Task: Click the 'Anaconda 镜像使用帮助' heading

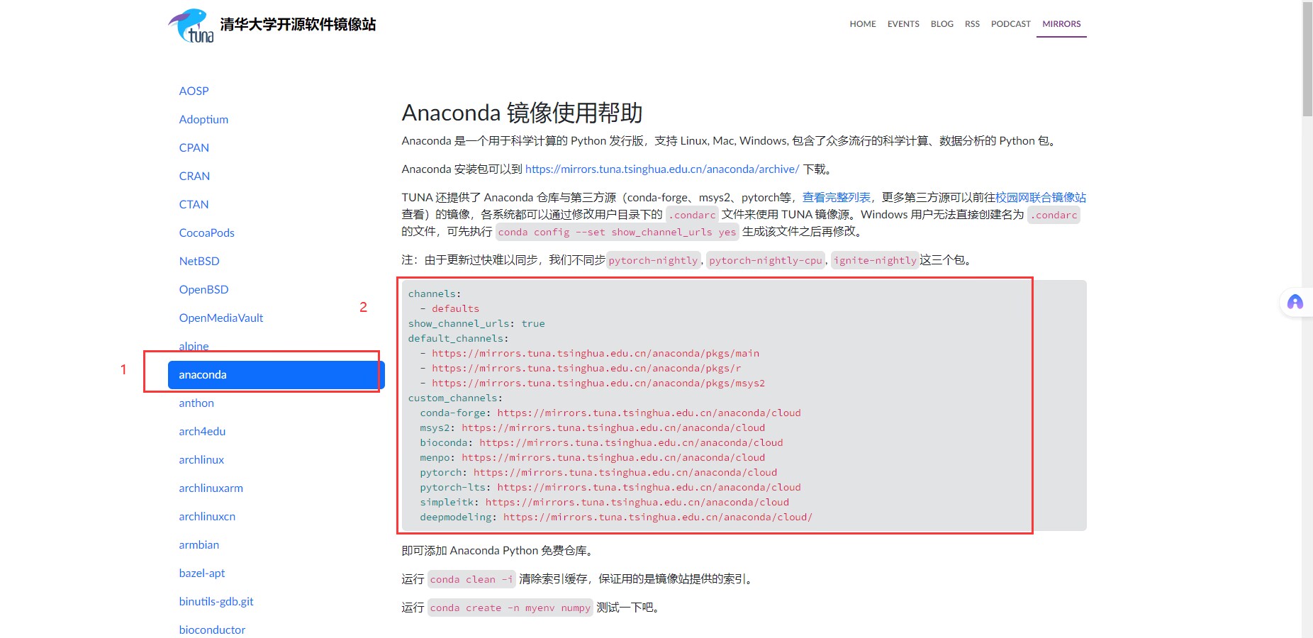Action: [522, 113]
